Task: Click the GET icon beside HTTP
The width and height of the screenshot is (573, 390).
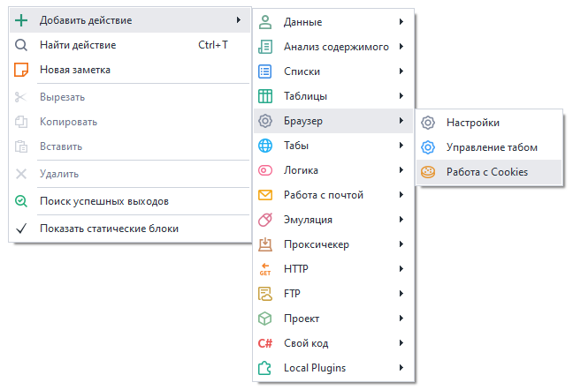Action: tap(264, 269)
